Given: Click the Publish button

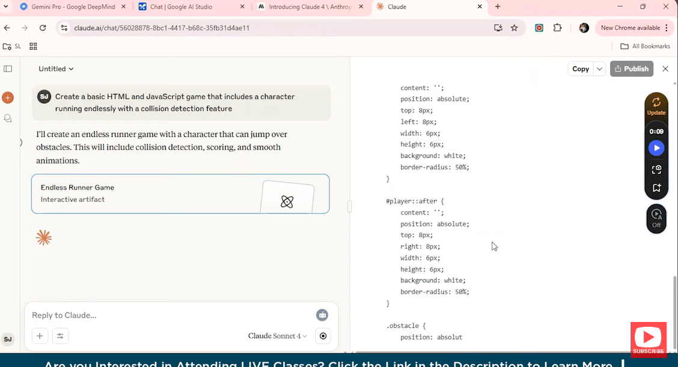Looking at the screenshot, I should 632,69.
